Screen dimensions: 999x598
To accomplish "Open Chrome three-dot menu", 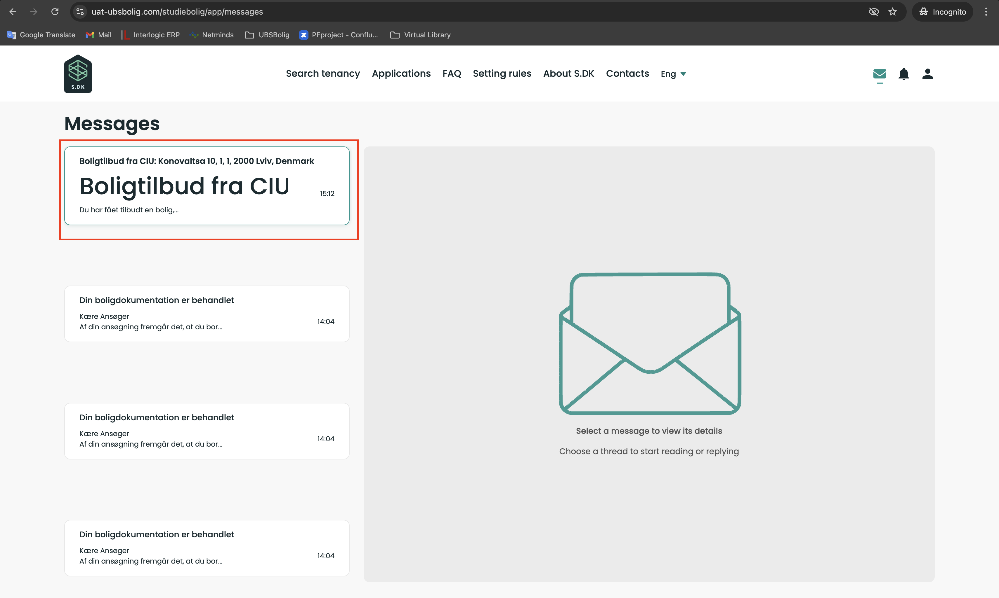I will tap(986, 12).
